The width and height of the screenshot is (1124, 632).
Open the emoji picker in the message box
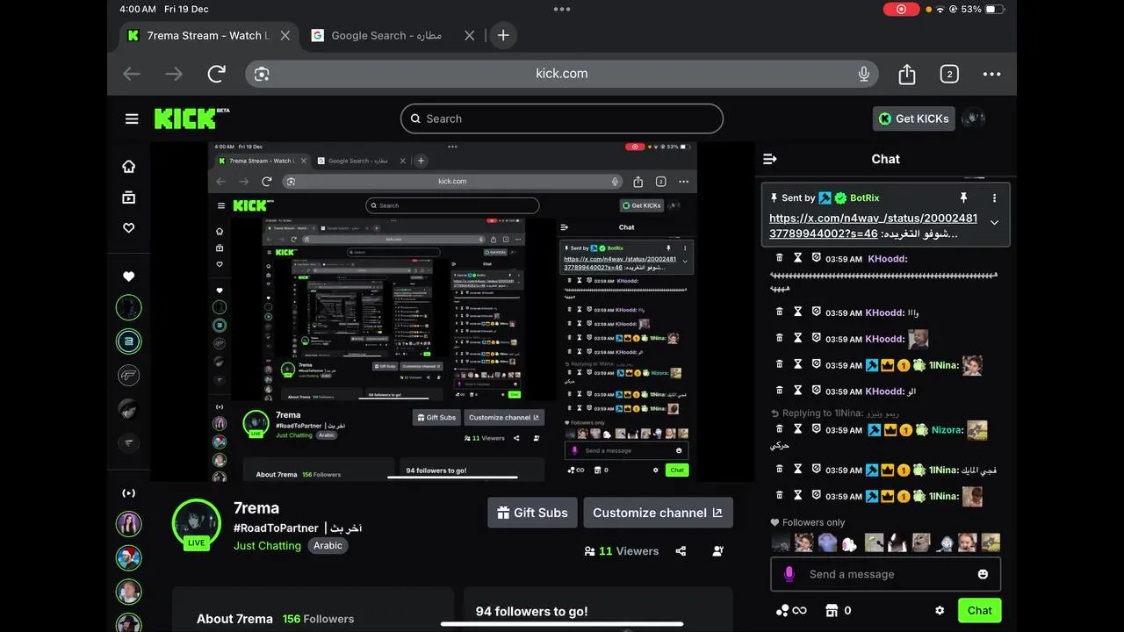[x=983, y=574]
